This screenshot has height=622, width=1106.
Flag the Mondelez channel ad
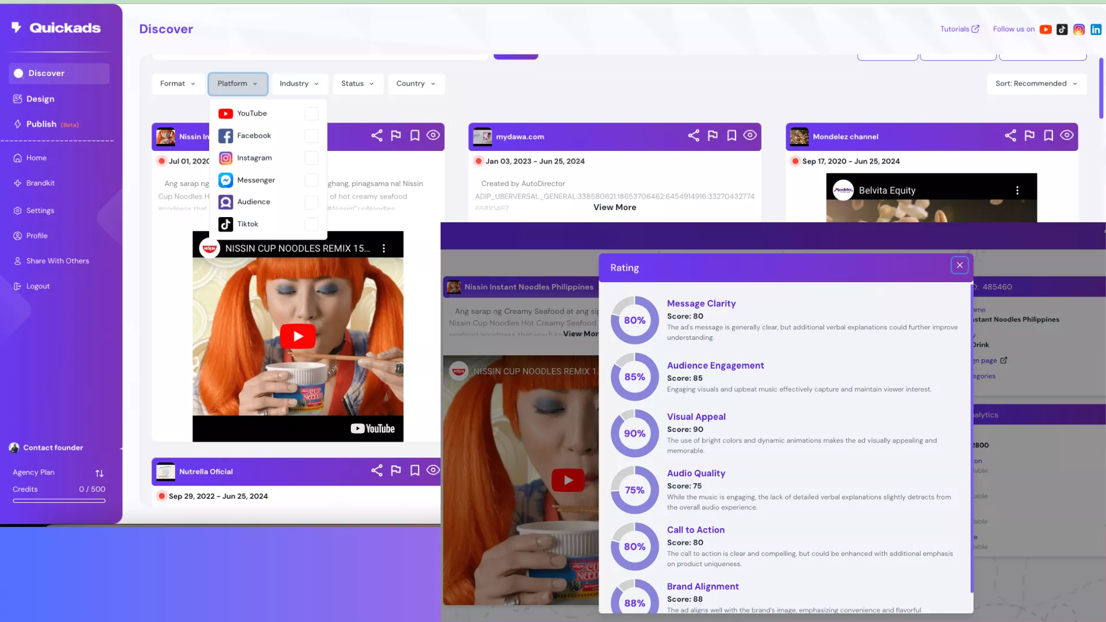[x=1029, y=135]
